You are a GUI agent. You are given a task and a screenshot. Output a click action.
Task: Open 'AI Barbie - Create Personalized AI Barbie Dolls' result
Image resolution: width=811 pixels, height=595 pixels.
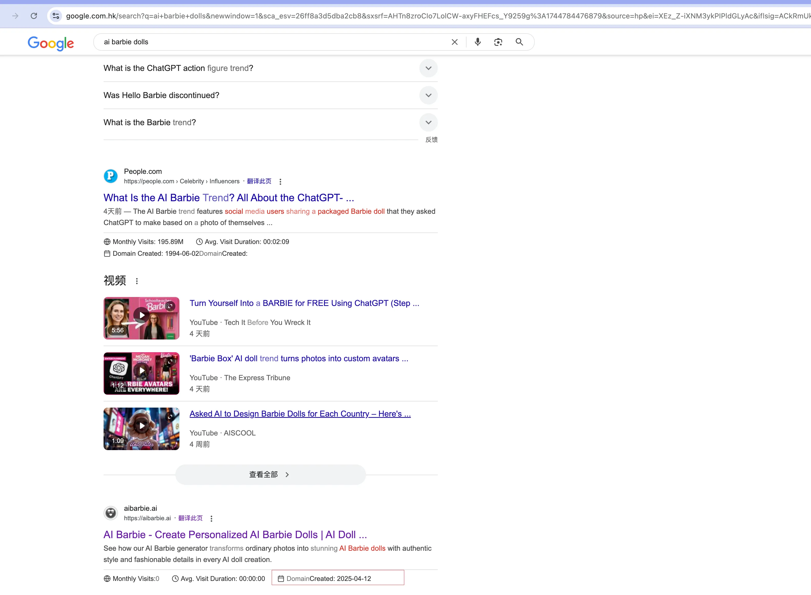tap(235, 535)
